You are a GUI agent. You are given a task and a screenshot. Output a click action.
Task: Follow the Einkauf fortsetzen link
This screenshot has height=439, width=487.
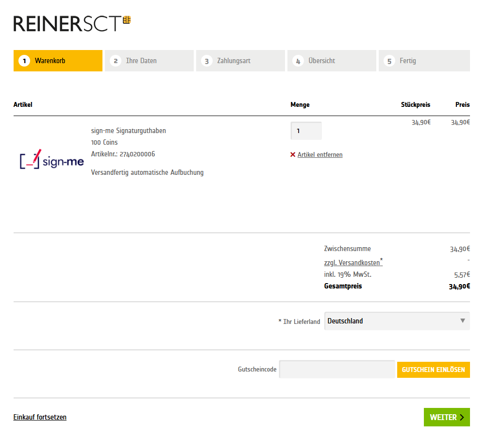[40, 417]
